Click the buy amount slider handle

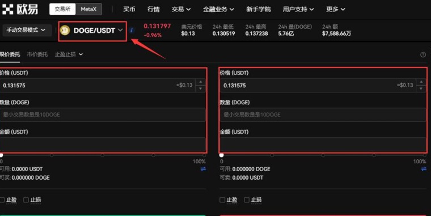point(1,155)
